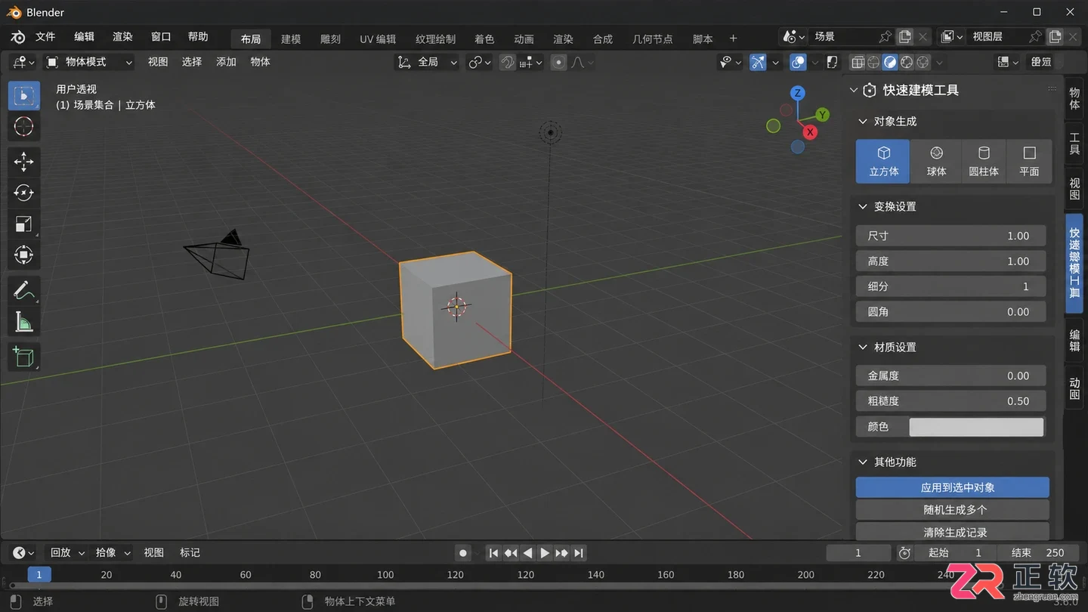Image resolution: width=1088 pixels, height=612 pixels.
Task: Select the Measure tool
Action: (24, 322)
